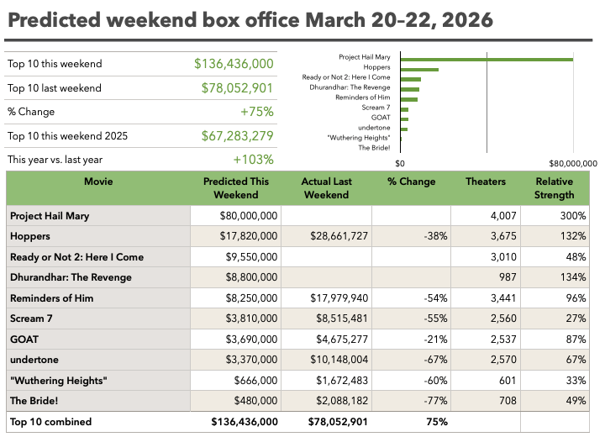Click the 'Actual Last Weekend' column header
This screenshot has height=437, width=605.
(x=324, y=187)
